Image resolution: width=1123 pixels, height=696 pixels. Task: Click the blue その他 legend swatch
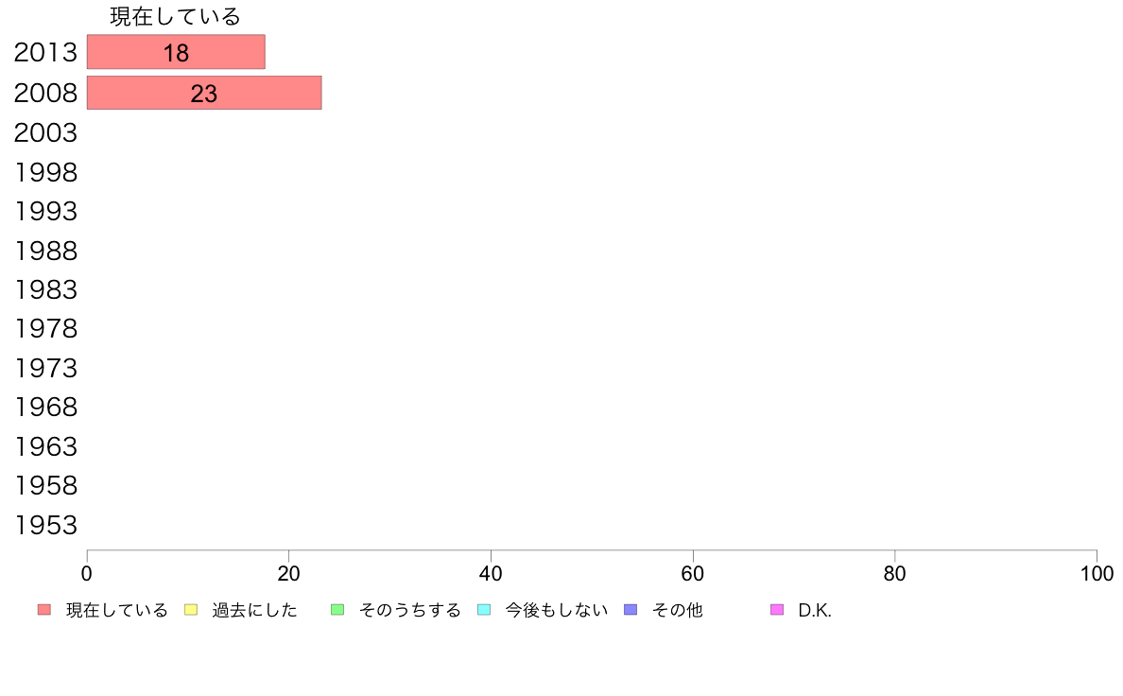(631, 610)
